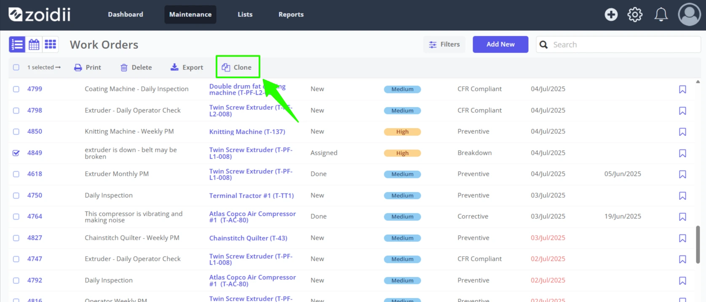Expand the Filters panel

444,44
